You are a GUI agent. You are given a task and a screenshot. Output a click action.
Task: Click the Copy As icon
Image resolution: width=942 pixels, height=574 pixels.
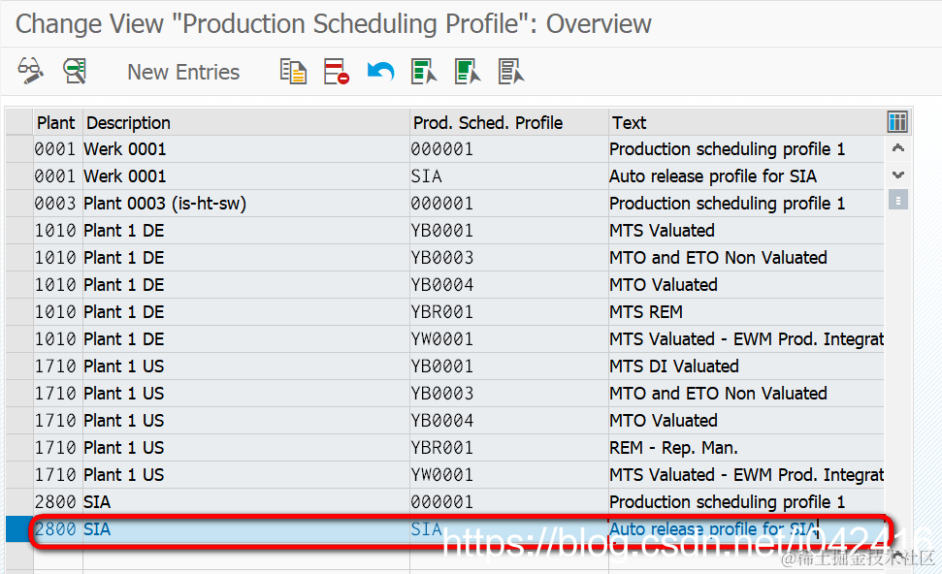293,71
